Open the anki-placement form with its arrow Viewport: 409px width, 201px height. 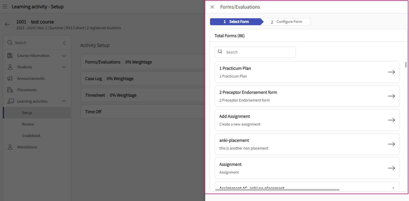(x=391, y=144)
